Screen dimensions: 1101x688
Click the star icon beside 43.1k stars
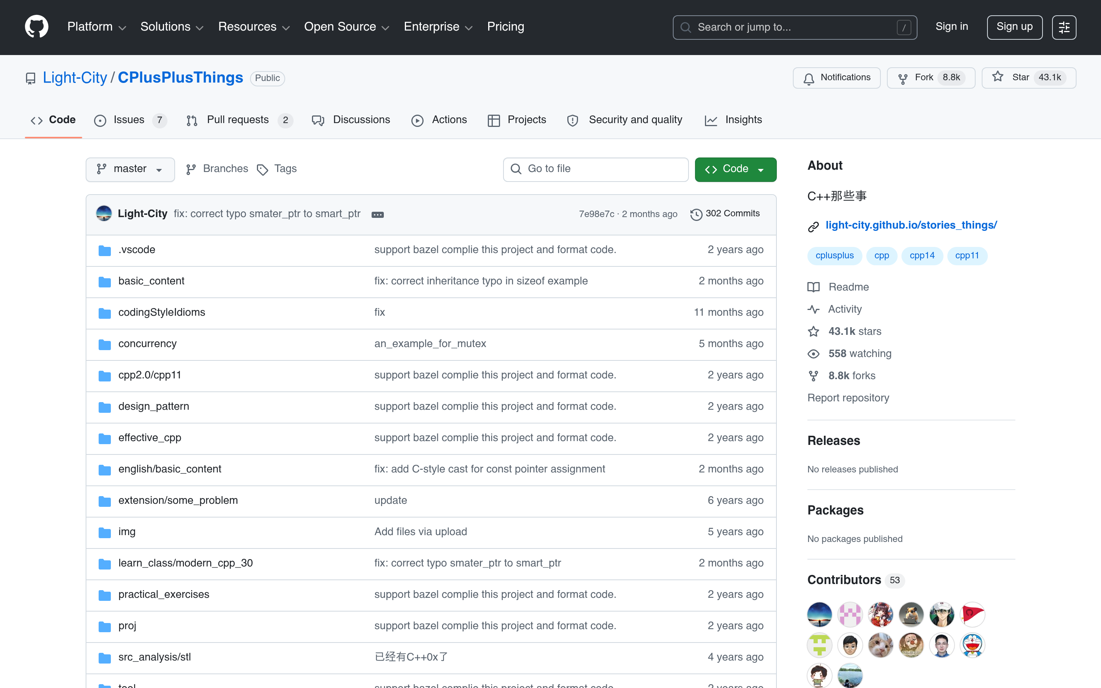(x=813, y=332)
